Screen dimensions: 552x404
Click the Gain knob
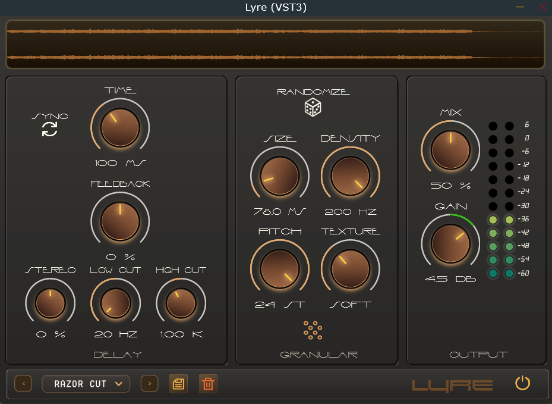click(x=450, y=243)
